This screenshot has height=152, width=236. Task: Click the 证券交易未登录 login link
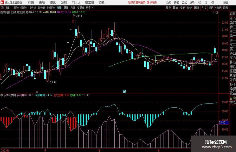[137, 2]
